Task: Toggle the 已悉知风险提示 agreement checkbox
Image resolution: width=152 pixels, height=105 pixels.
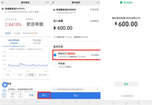Action: [x=54, y=90]
